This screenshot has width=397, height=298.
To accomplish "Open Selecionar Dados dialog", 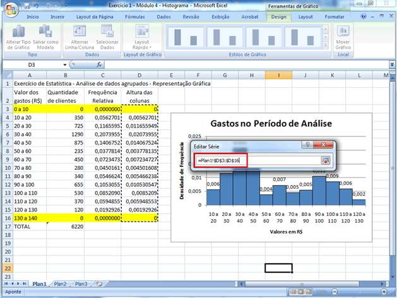I will click(x=107, y=32).
